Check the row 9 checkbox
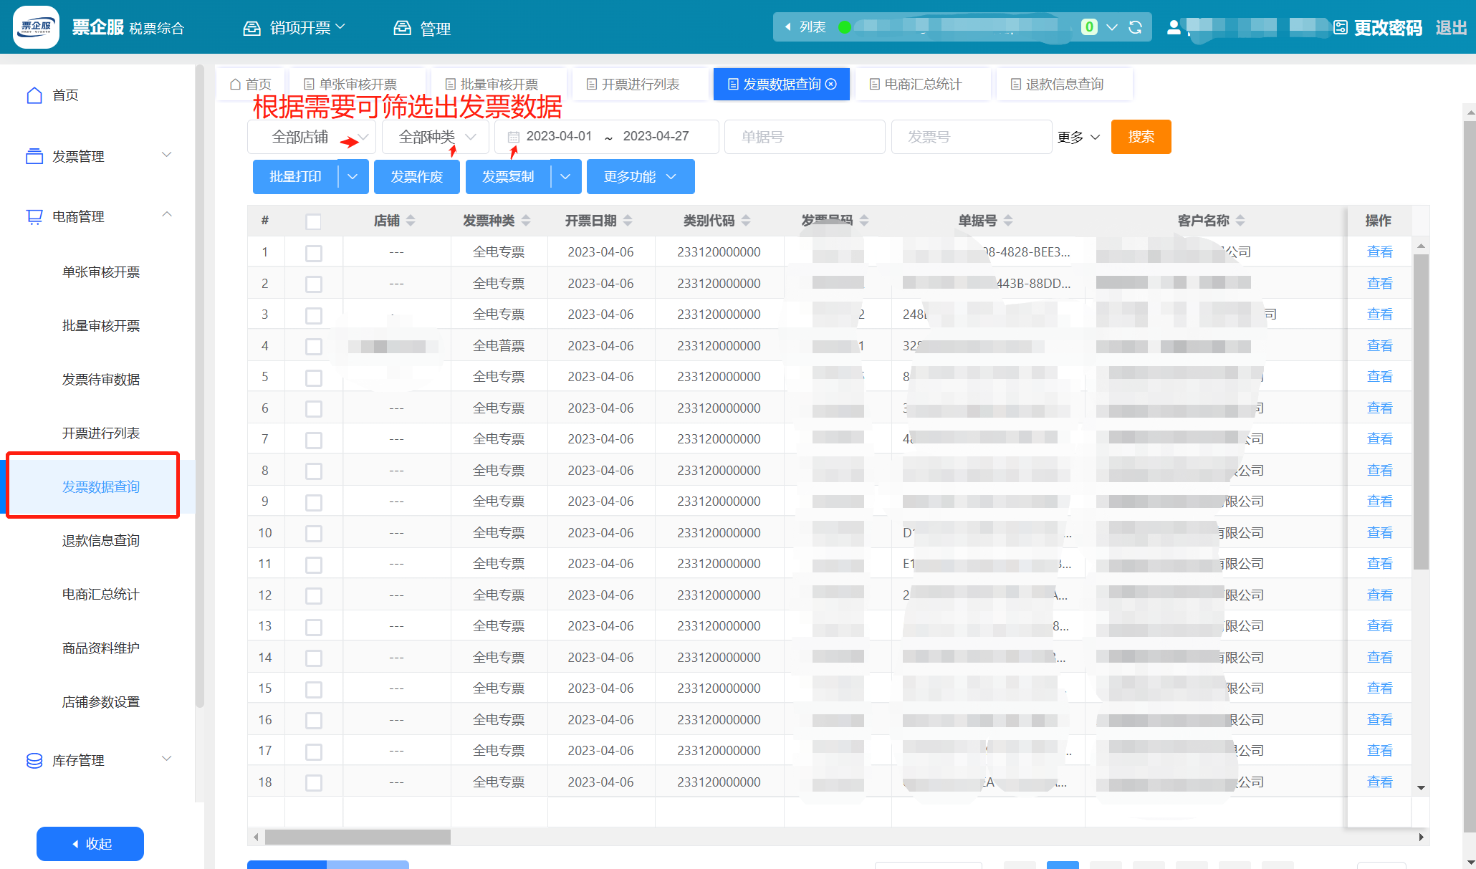1476x869 pixels. [x=313, y=502]
